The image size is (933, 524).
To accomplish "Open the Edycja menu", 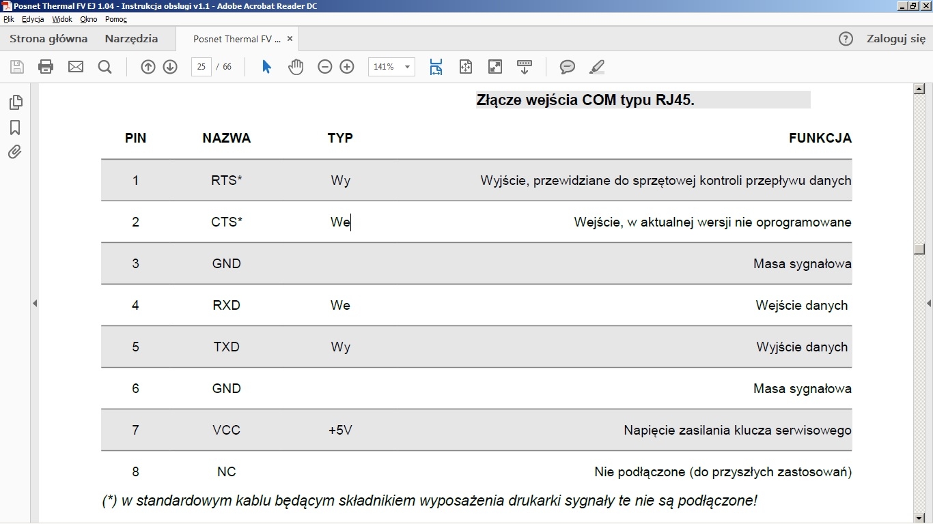I will (33, 19).
